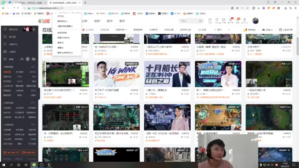Click the browser undo arrow icon
Image resolution: width=299 pixels, height=168 pixels.
click(290, 8)
